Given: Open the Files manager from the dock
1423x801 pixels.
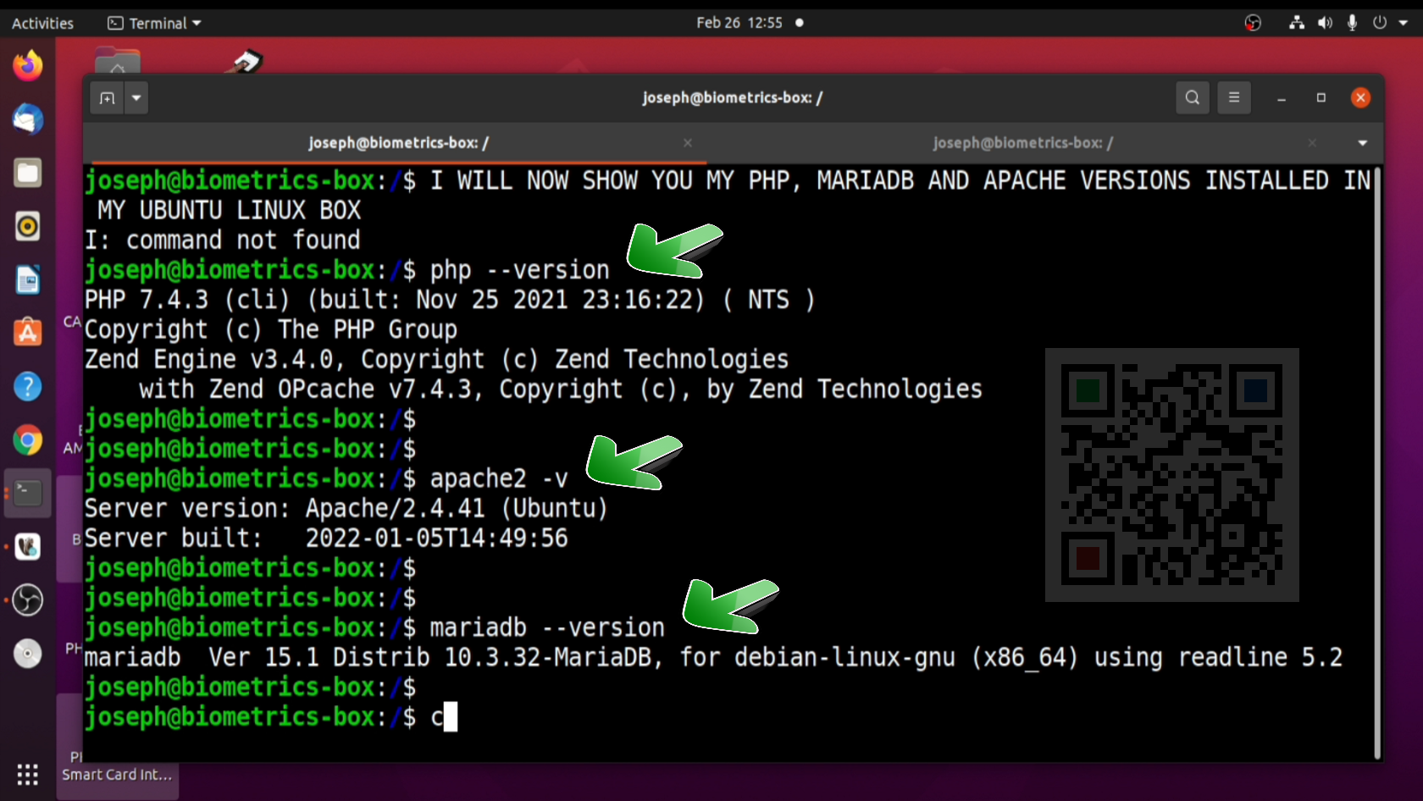Looking at the screenshot, I should pyautogui.click(x=27, y=173).
